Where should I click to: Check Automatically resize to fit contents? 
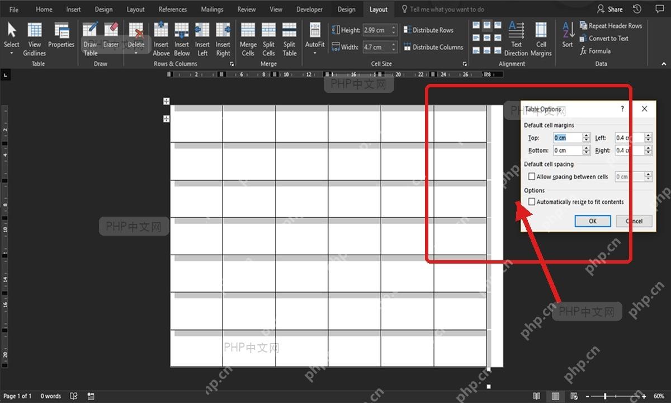pyautogui.click(x=532, y=202)
